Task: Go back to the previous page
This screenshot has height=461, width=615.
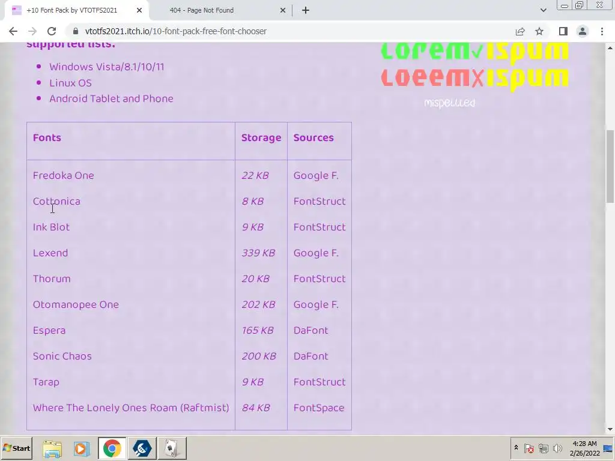Action: [13, 31]
